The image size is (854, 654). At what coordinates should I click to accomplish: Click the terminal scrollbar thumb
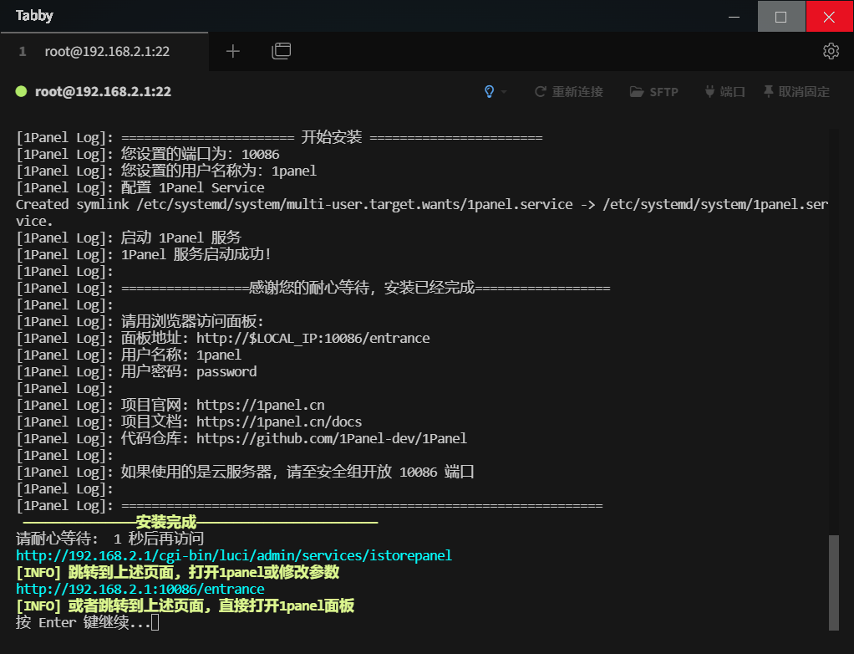coord(833,582)
